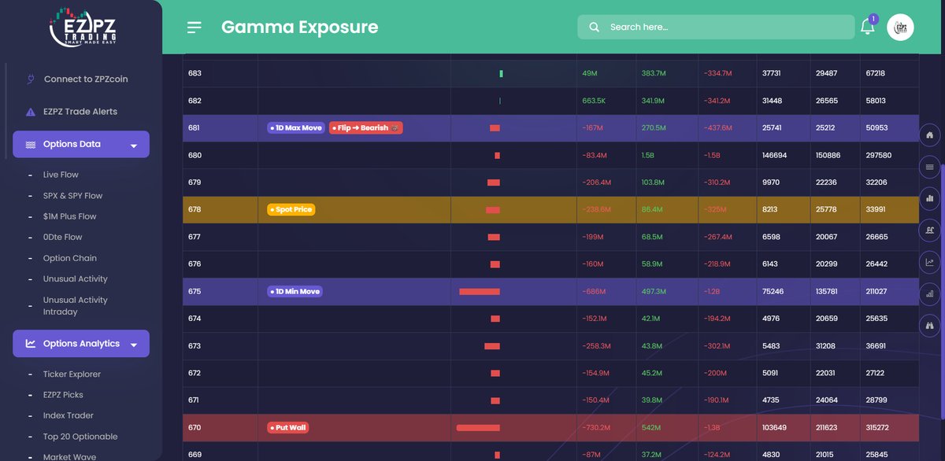Click the -258.3M value in row 673
The width and height of the screenshot is (945, 461).
(596, 346)
